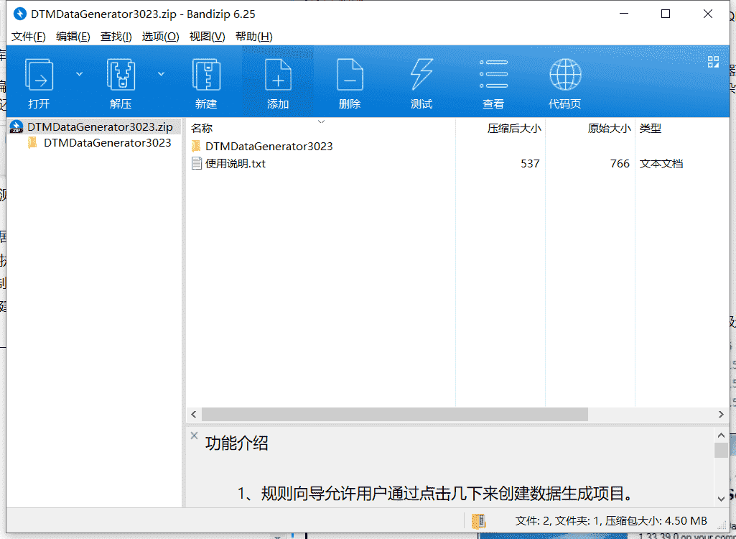Add files using 添加 icon
The width and height of the screenshot is (736, 539).
[x=278, y=74]
